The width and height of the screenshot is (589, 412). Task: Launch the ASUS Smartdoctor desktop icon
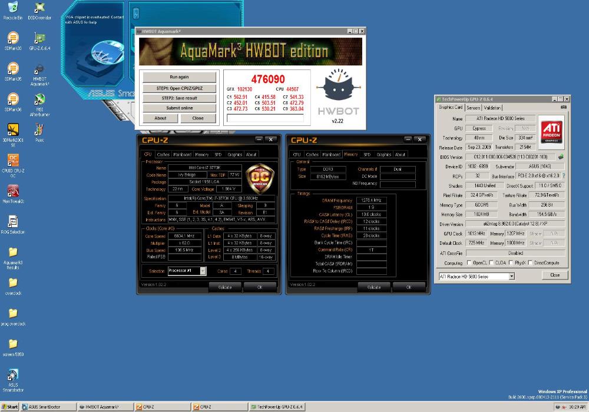pyautogui.click(x=13, y=380)
